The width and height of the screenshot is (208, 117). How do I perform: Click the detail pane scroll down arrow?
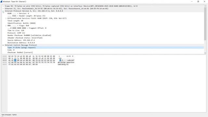click(205, 53)
